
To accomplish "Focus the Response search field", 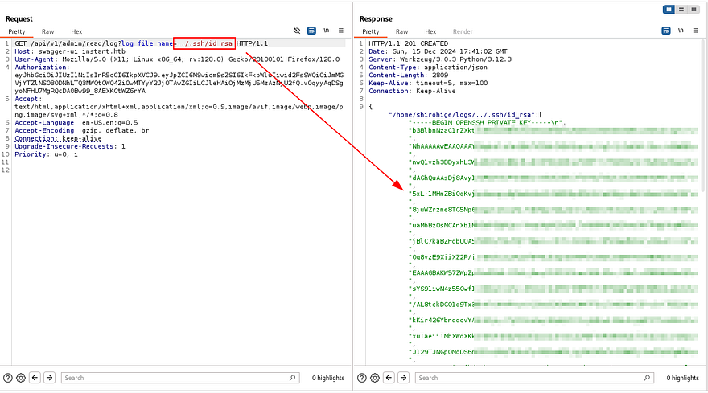I will (x=534, y=378).
